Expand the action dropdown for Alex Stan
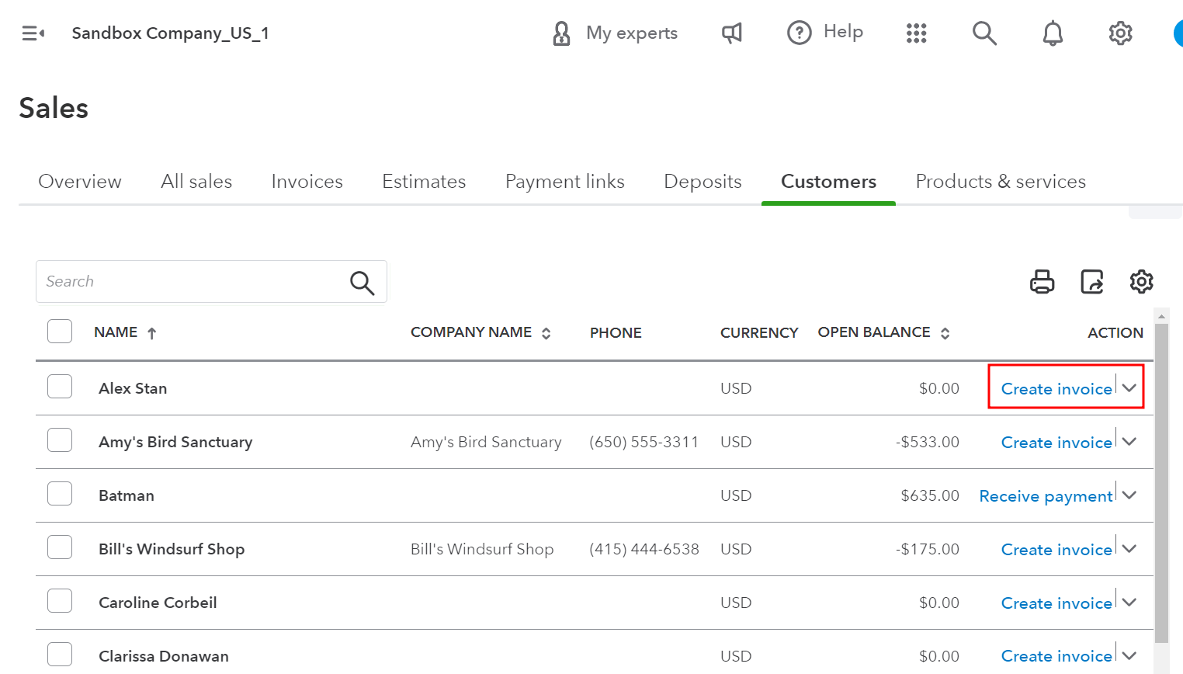Image resolution: width=1183 pixels, height=674 pixels. tap(1129, 387)
